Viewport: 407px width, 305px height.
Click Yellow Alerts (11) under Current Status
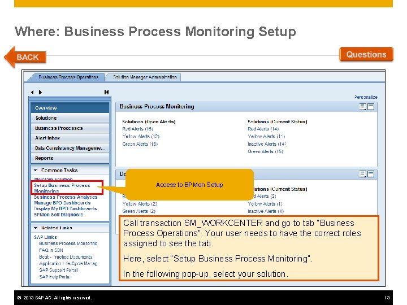tap(266, 137)
